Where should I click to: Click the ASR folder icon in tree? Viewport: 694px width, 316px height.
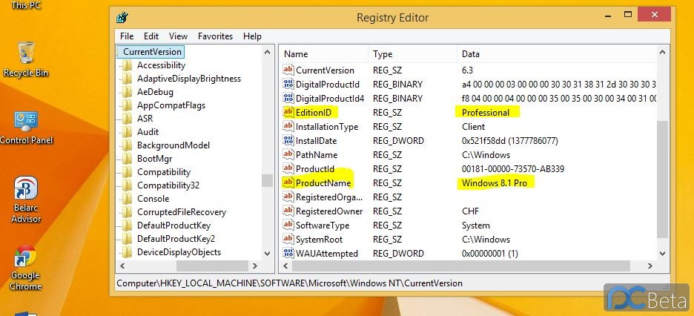[x=127, y=119]
